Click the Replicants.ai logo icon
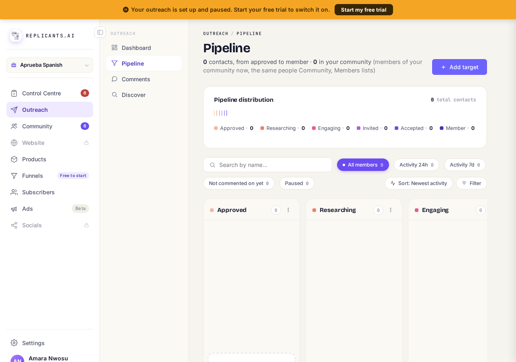The height and width of the screenshot is (362, 516). point(16,36)
